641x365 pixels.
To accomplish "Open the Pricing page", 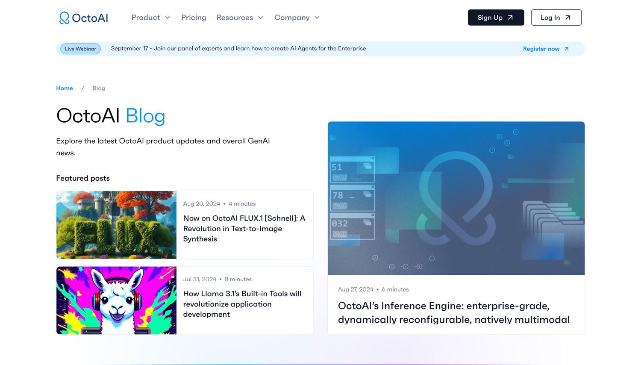I will click(x=194, y=18).
